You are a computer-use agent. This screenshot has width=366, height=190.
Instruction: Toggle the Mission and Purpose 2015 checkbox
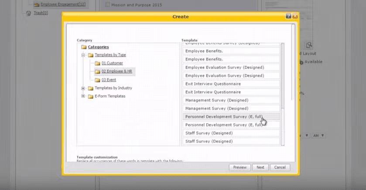[107, 5]
